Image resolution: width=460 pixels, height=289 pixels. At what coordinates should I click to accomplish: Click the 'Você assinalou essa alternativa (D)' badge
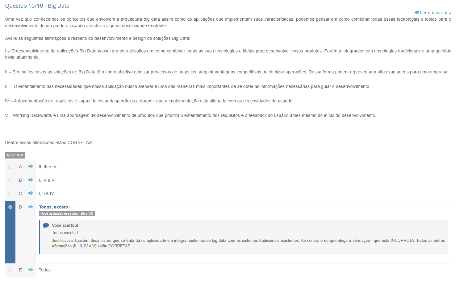(x=67, y=213)
